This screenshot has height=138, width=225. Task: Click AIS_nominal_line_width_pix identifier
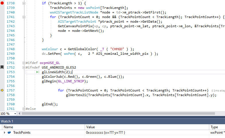[x=122, y=54]
